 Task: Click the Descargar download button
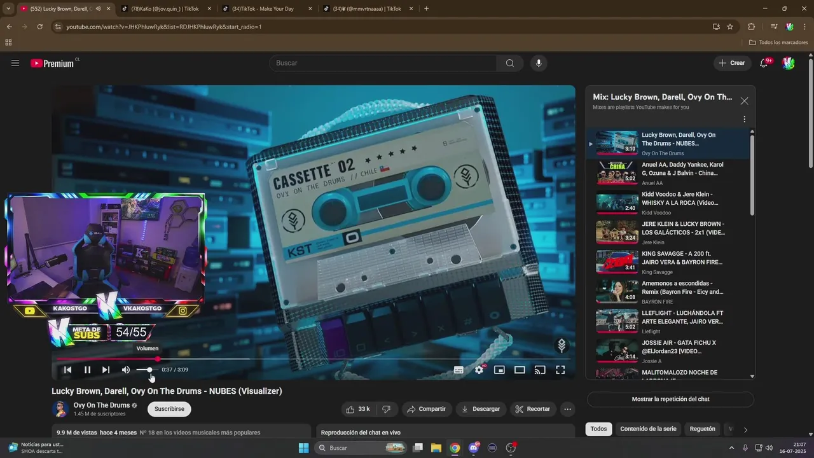click(481, 409)
